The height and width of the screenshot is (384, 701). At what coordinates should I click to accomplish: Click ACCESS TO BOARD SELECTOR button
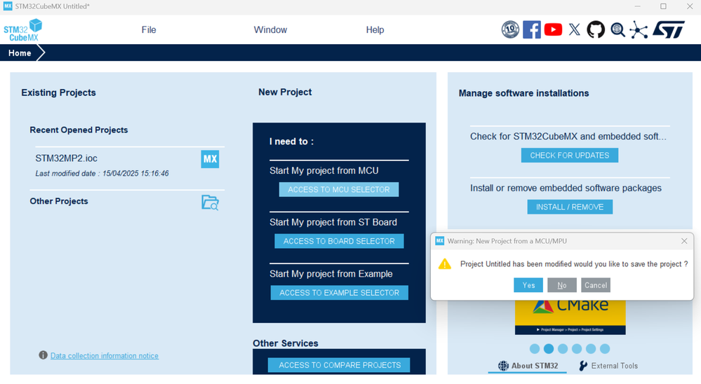pyautogui.click(x=339, y=241)
